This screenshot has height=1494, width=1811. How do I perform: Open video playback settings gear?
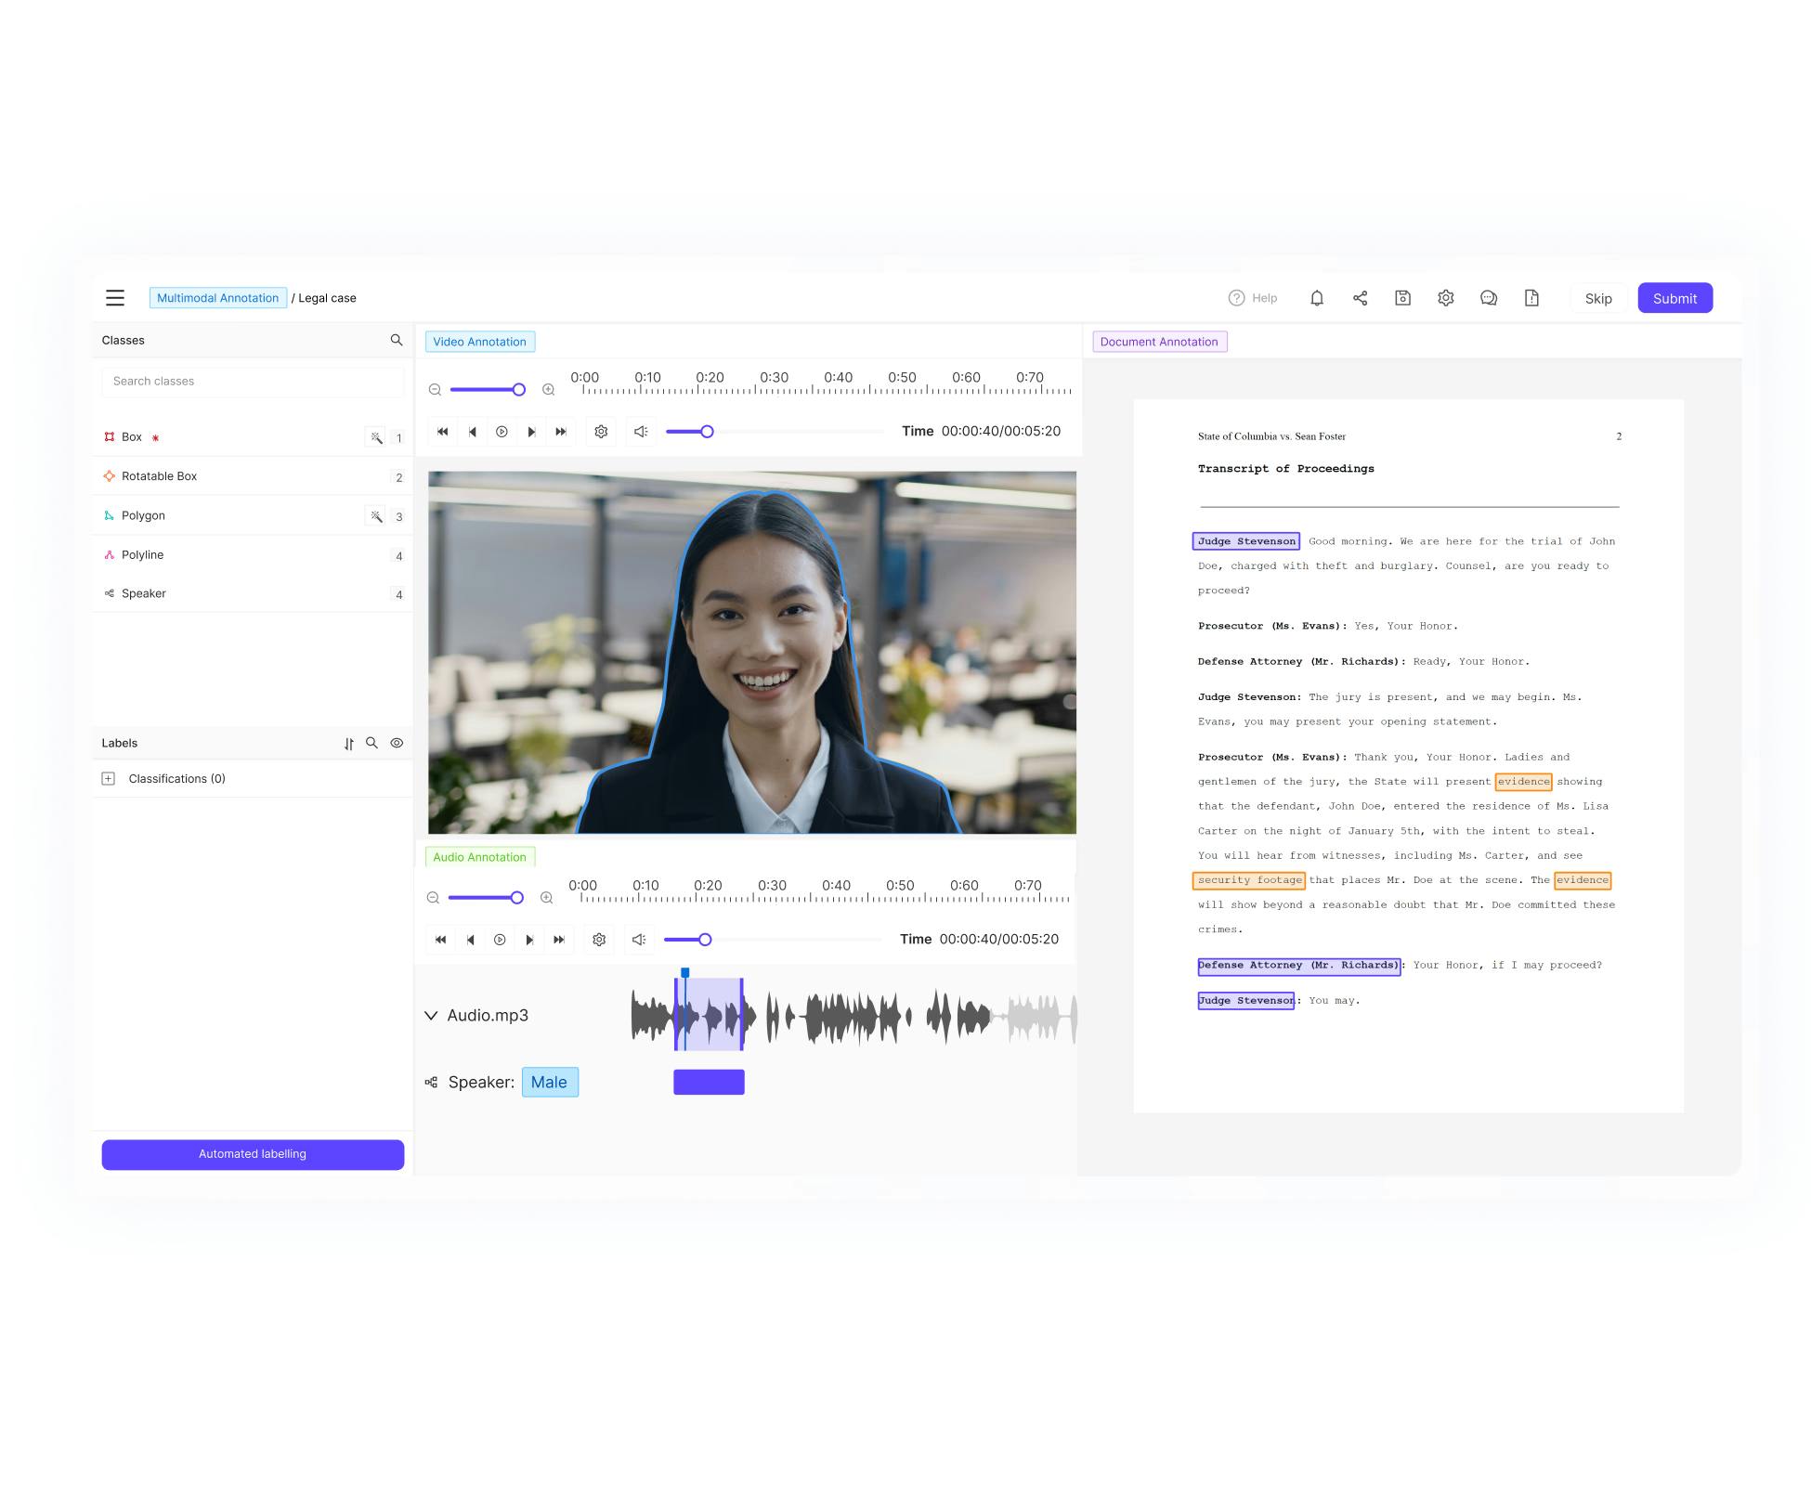coord(601,432)
